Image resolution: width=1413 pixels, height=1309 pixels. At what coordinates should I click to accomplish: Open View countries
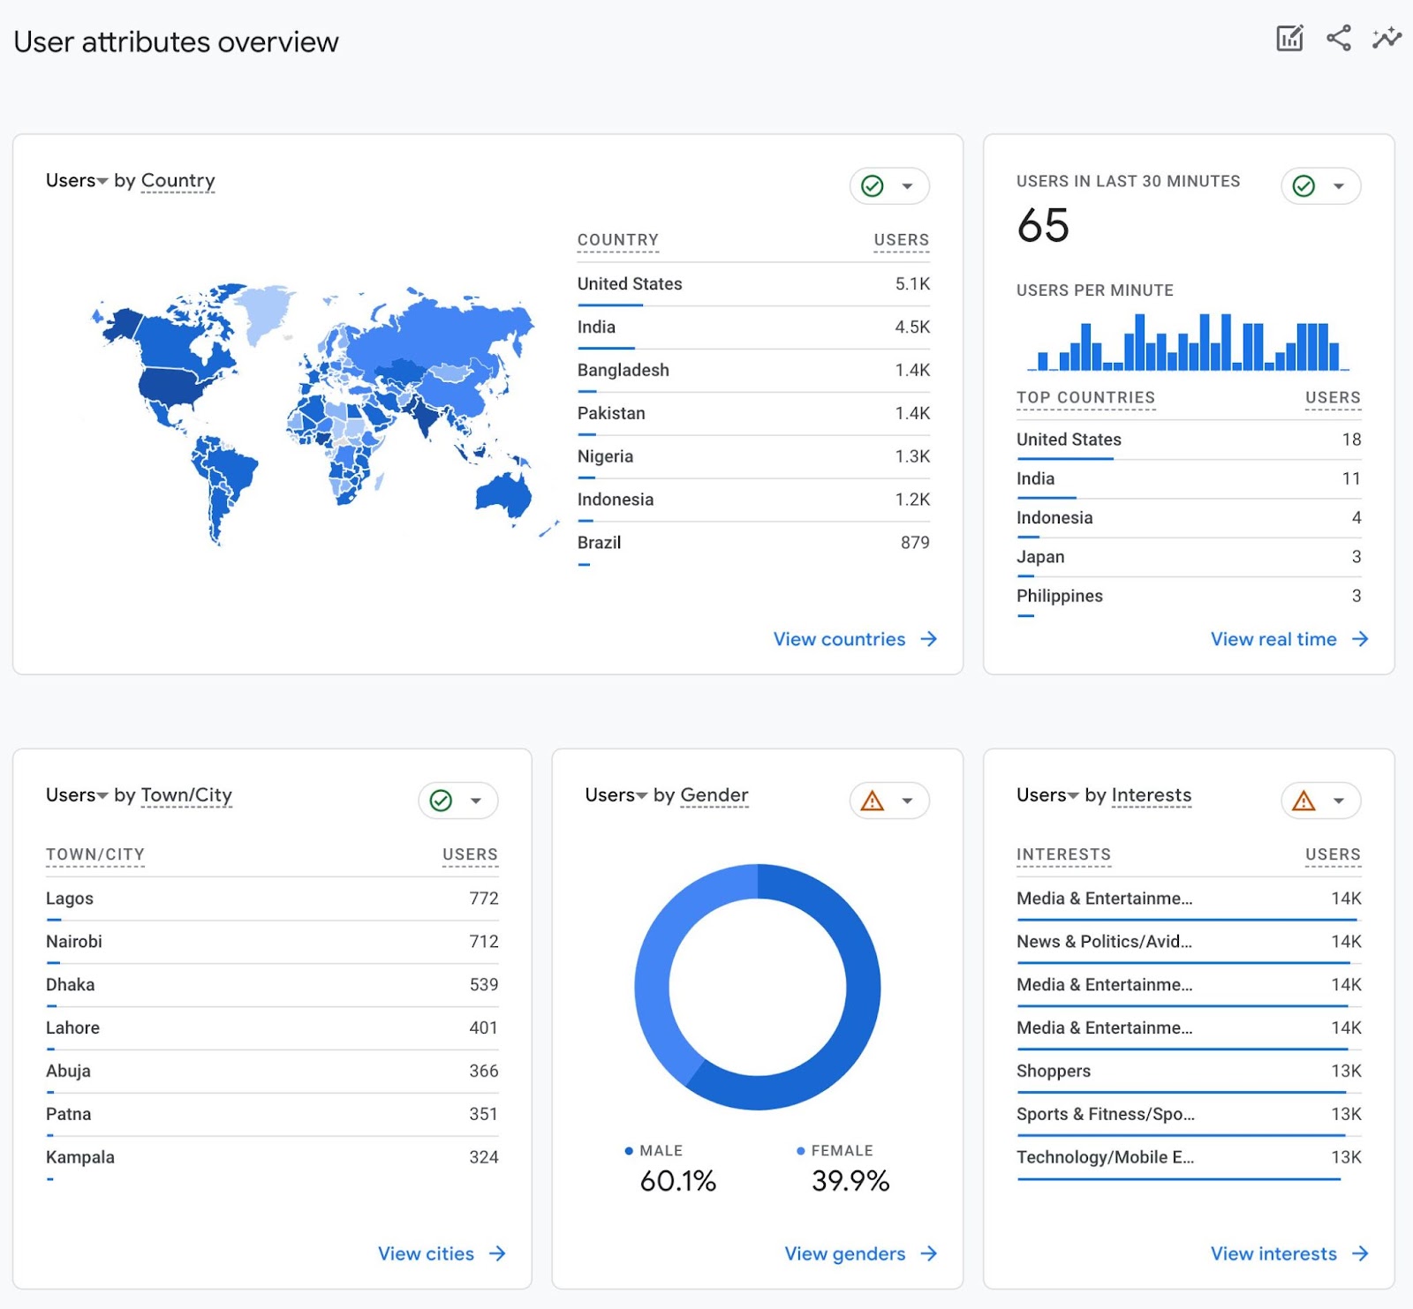coord(853,639)
